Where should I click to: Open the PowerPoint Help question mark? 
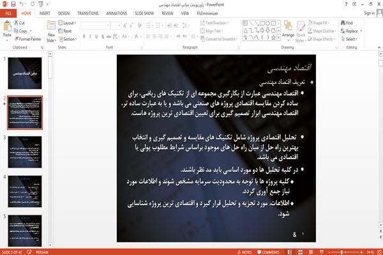click(x=346, y=4)
